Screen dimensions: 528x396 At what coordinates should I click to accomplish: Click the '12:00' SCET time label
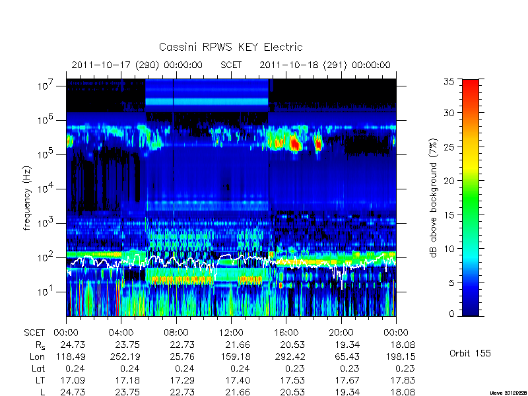(231, 333)
